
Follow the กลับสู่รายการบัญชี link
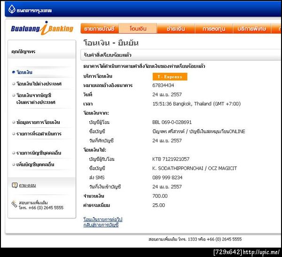(x=101, y=225)
